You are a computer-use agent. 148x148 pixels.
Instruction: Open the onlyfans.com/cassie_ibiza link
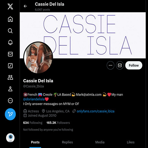[x=96, y=111]
